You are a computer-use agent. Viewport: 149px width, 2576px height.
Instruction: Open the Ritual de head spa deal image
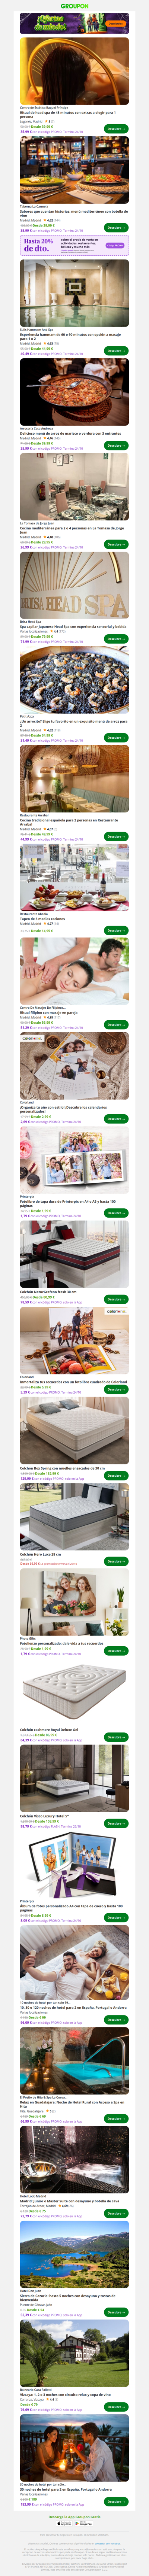pos(74,72)
